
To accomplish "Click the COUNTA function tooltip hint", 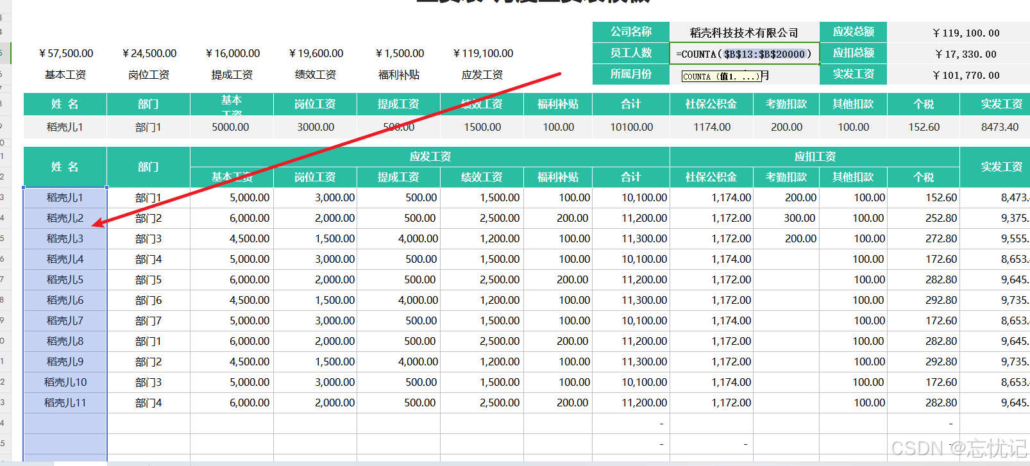I will pos(722,76).
